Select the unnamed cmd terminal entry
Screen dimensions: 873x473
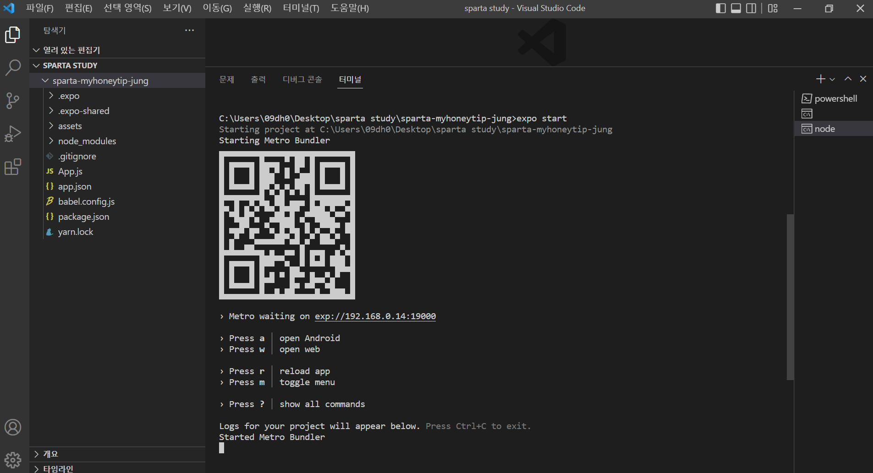tap(834, 114)
